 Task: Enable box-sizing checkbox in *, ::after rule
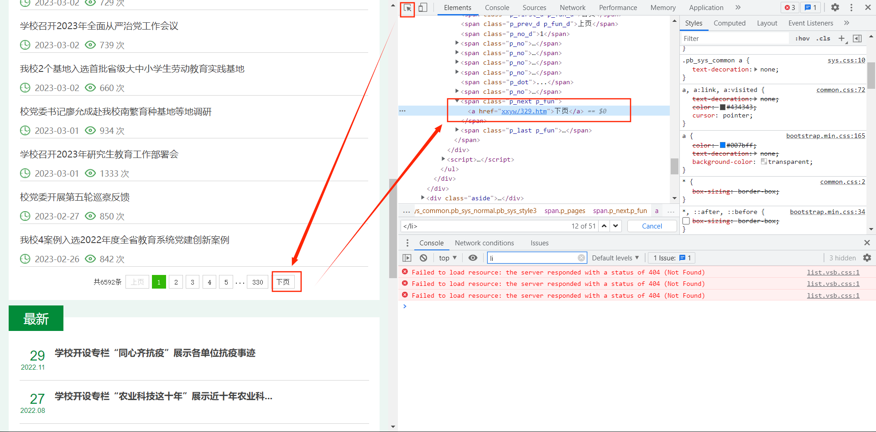pos(686,221)
